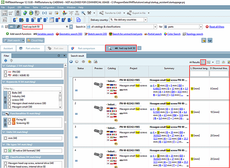Click the database with user icon
Viewport: 230px width, 168px height.
tap(21, 20)
